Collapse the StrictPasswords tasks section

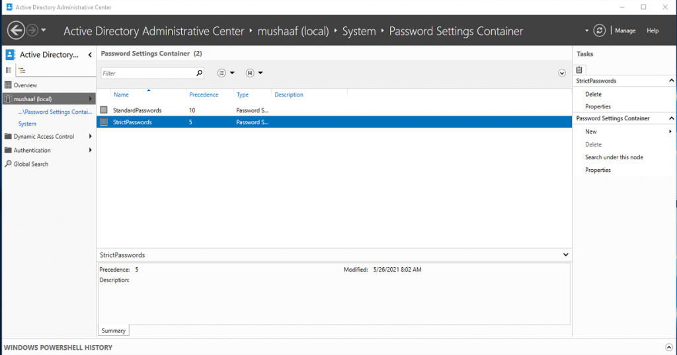pyautogui.click(x=672, y=81)
